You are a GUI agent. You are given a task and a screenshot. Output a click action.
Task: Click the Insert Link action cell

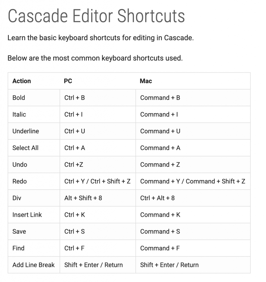34,215
